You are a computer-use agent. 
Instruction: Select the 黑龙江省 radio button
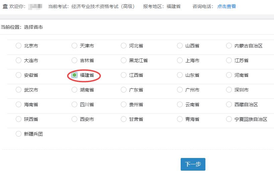point(123,60)
